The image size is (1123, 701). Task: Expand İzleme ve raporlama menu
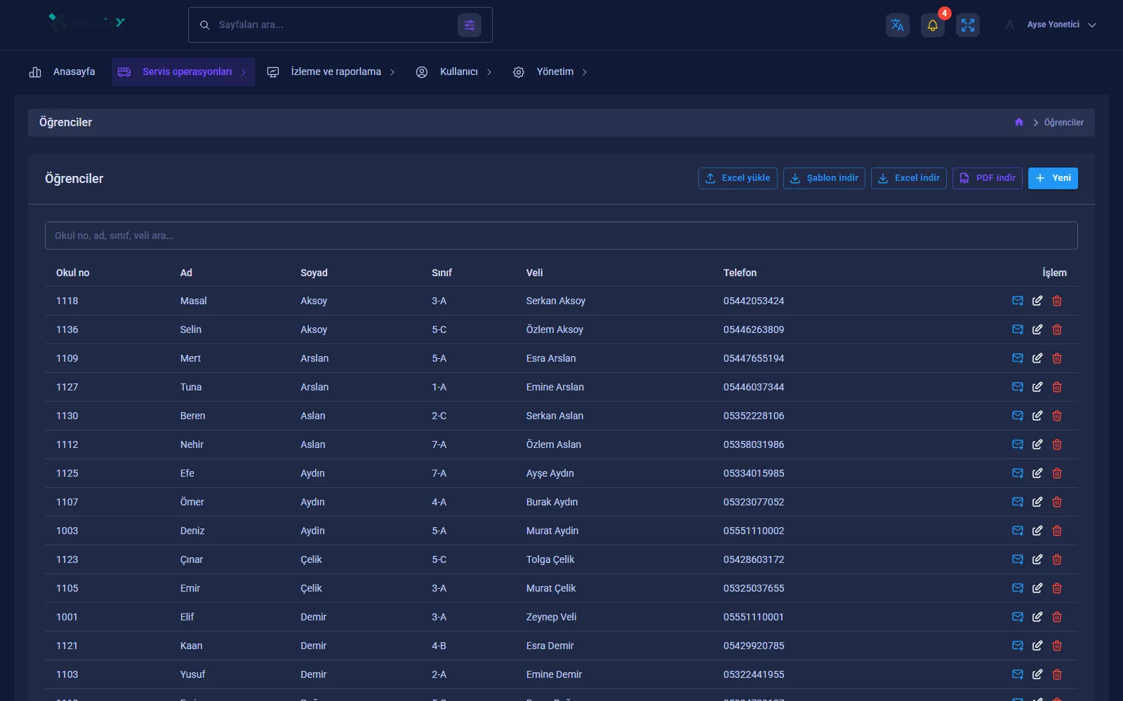click(331, 72)
